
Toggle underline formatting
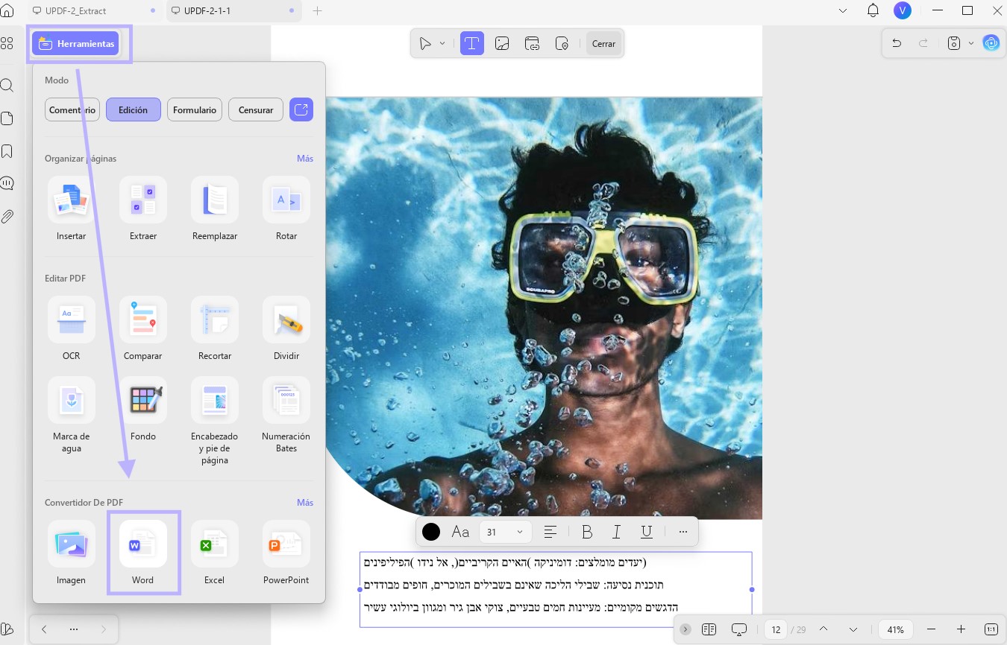[x=647, y=532]
